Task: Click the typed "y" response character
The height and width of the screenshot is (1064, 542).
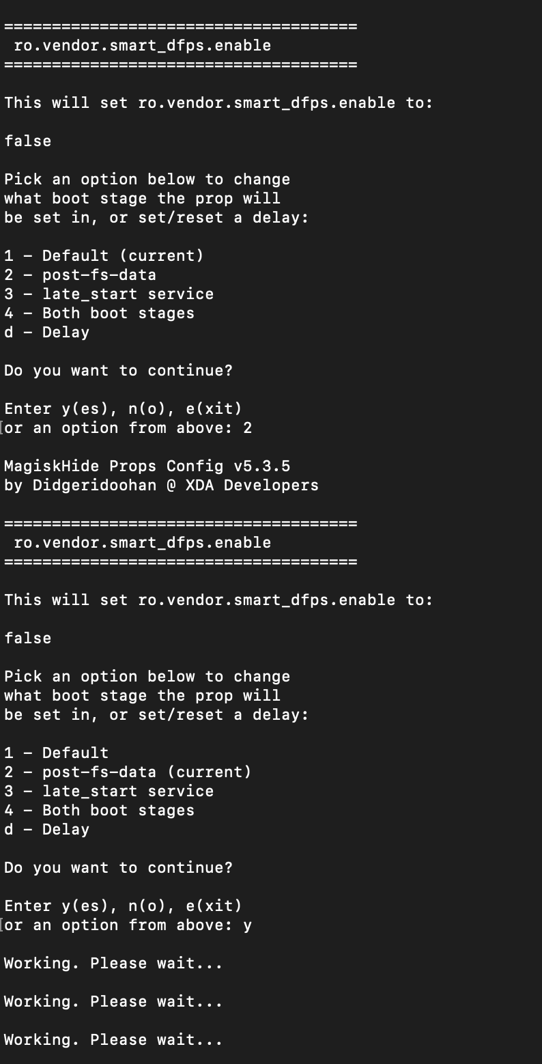Action: 247,925
